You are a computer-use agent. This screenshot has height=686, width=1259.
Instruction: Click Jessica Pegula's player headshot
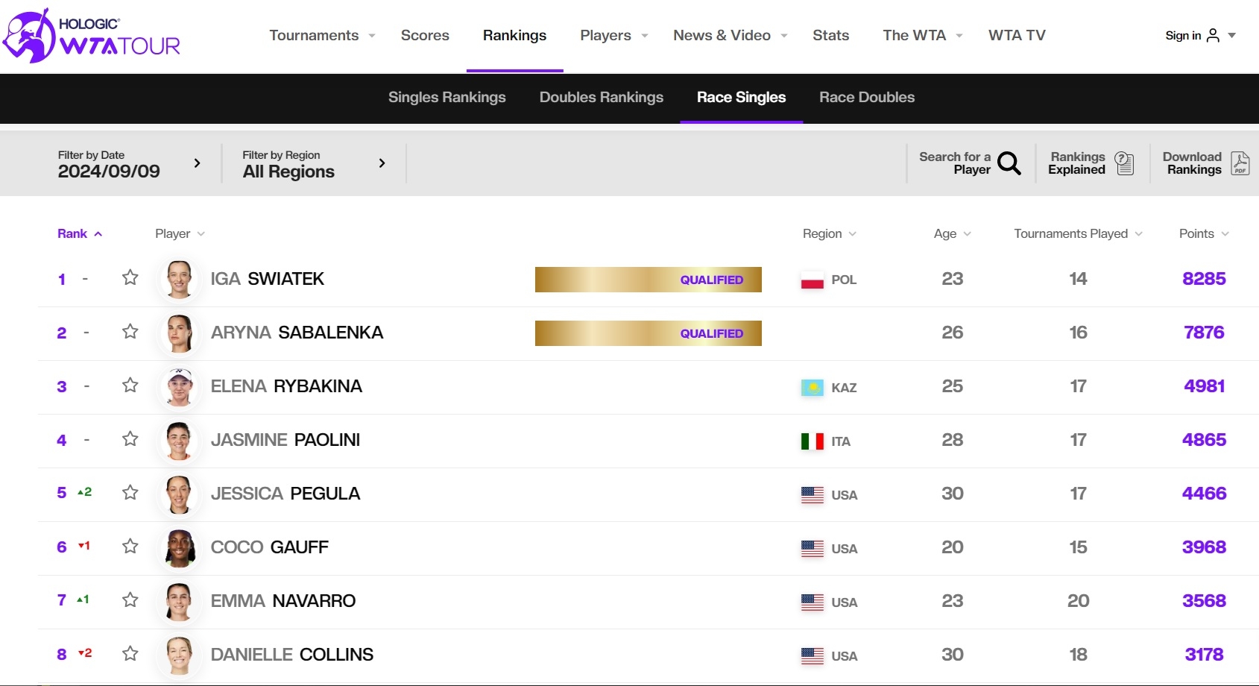(x=179, y=494)
